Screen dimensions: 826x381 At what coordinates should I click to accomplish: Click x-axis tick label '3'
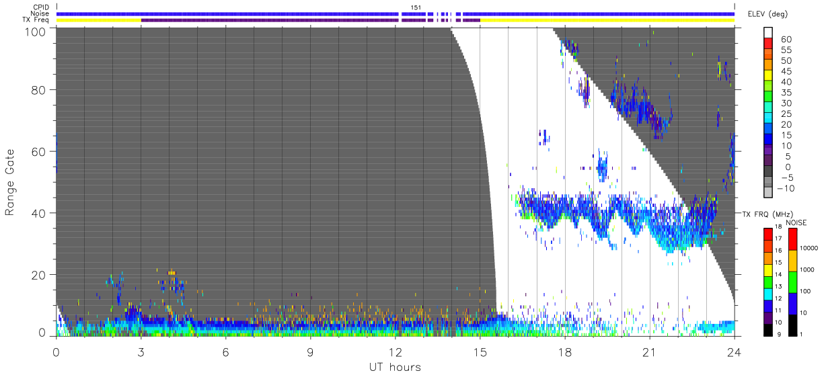[x=141, y=351]
